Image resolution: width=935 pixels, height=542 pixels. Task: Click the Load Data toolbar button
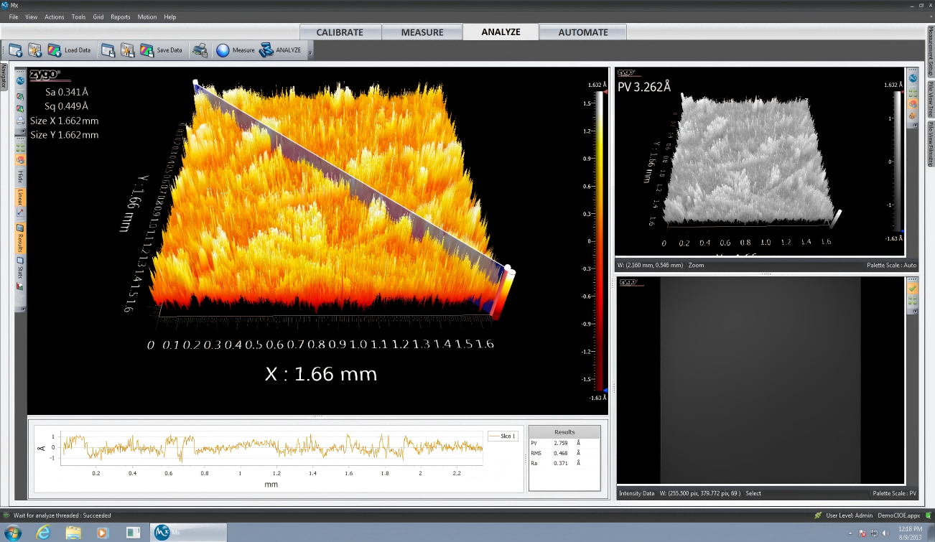point(70,50)
